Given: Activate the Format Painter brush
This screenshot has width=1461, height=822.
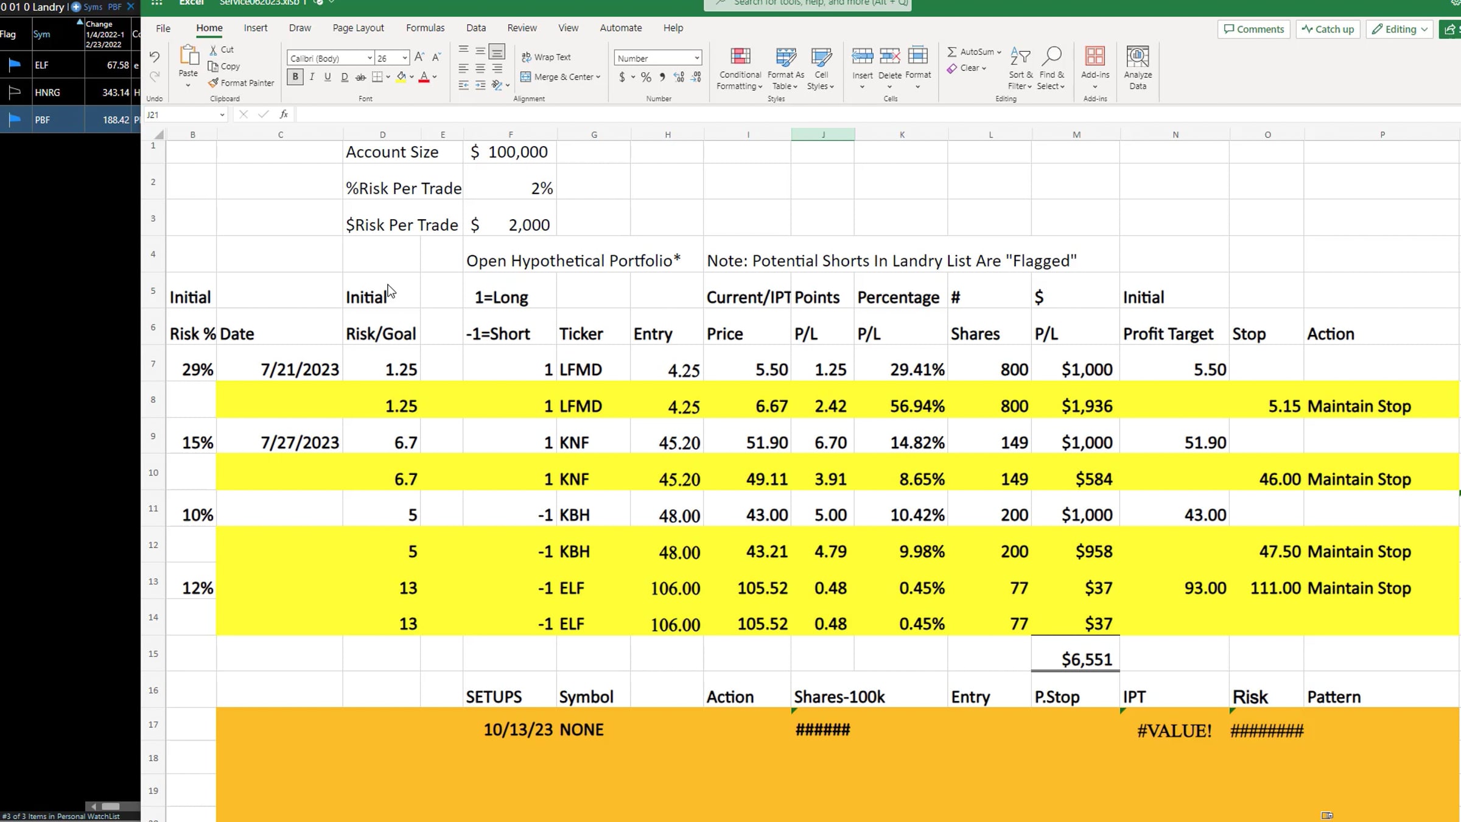Looking at the screenshot, I should (241, 83).
